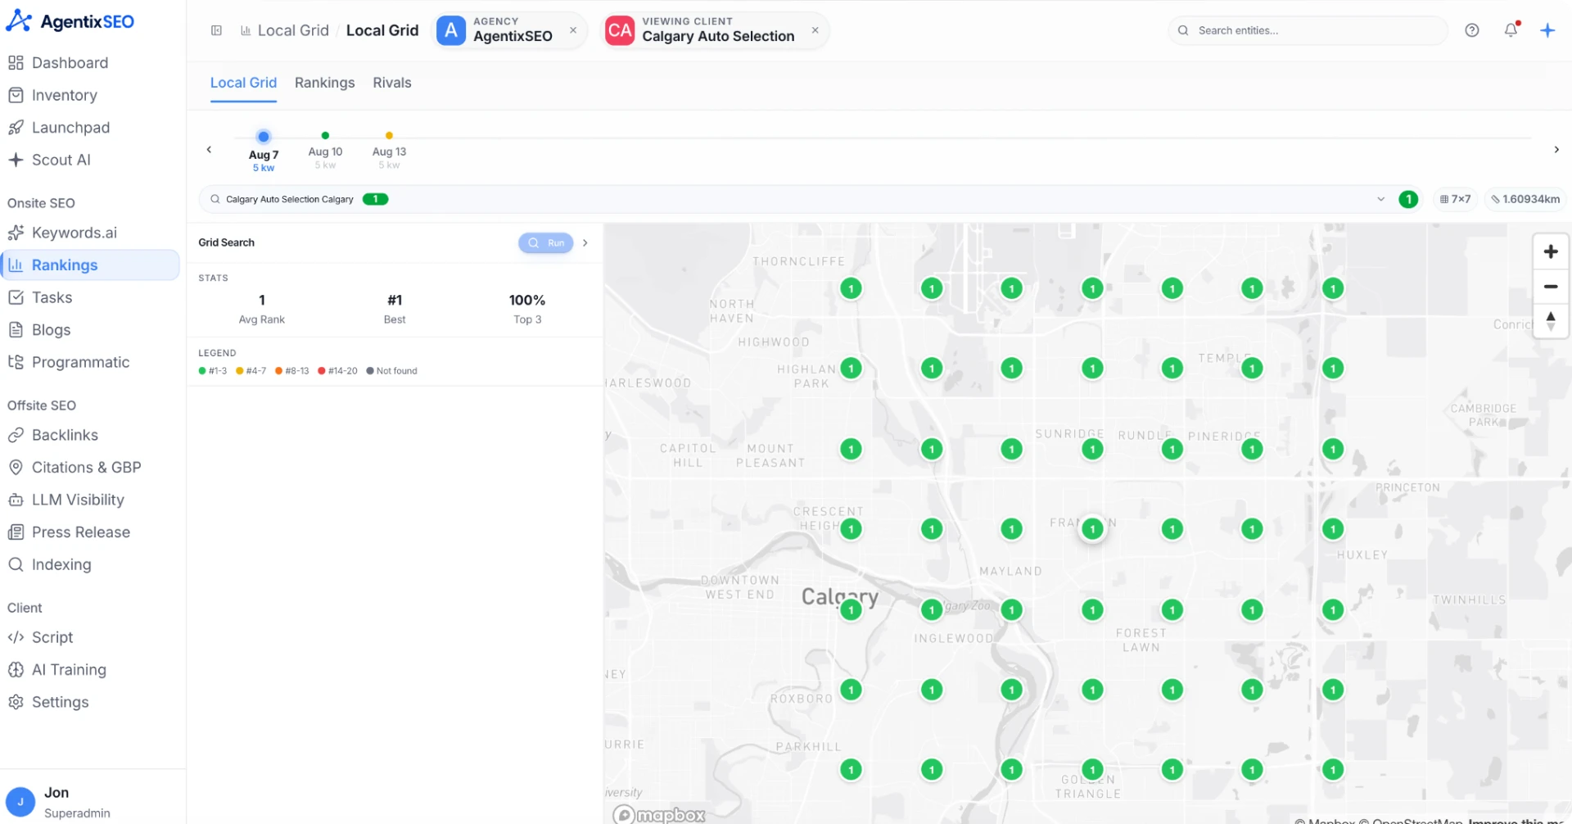
Task: Close the Calgary Auto Selection client chip
Action: (x=815, y=30)
